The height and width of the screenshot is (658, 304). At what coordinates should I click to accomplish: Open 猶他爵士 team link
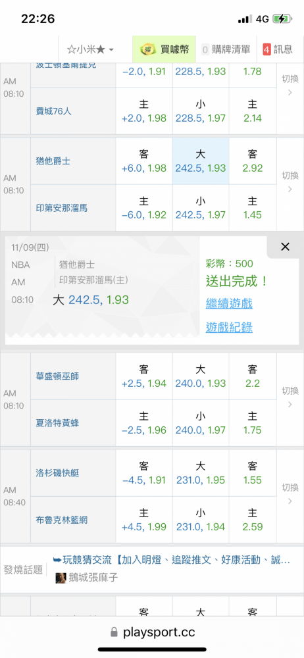click(x=53, y=161)
